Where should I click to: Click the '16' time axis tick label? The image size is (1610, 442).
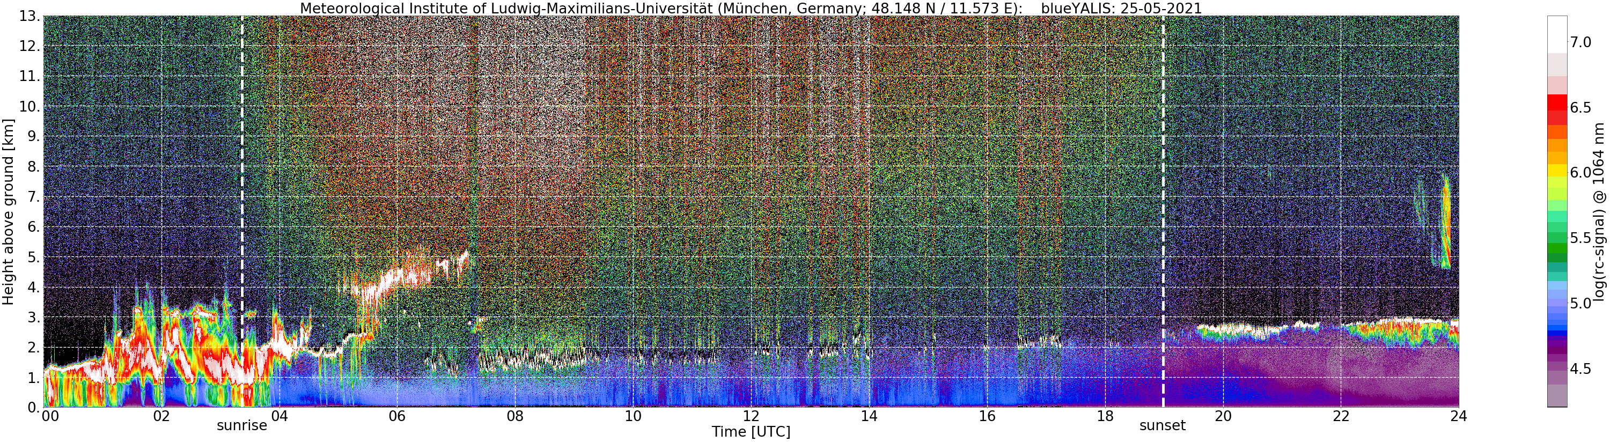pyautogui.click(x=987, y=416)
